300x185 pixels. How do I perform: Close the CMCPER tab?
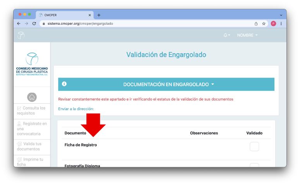[x=89, y=15]
